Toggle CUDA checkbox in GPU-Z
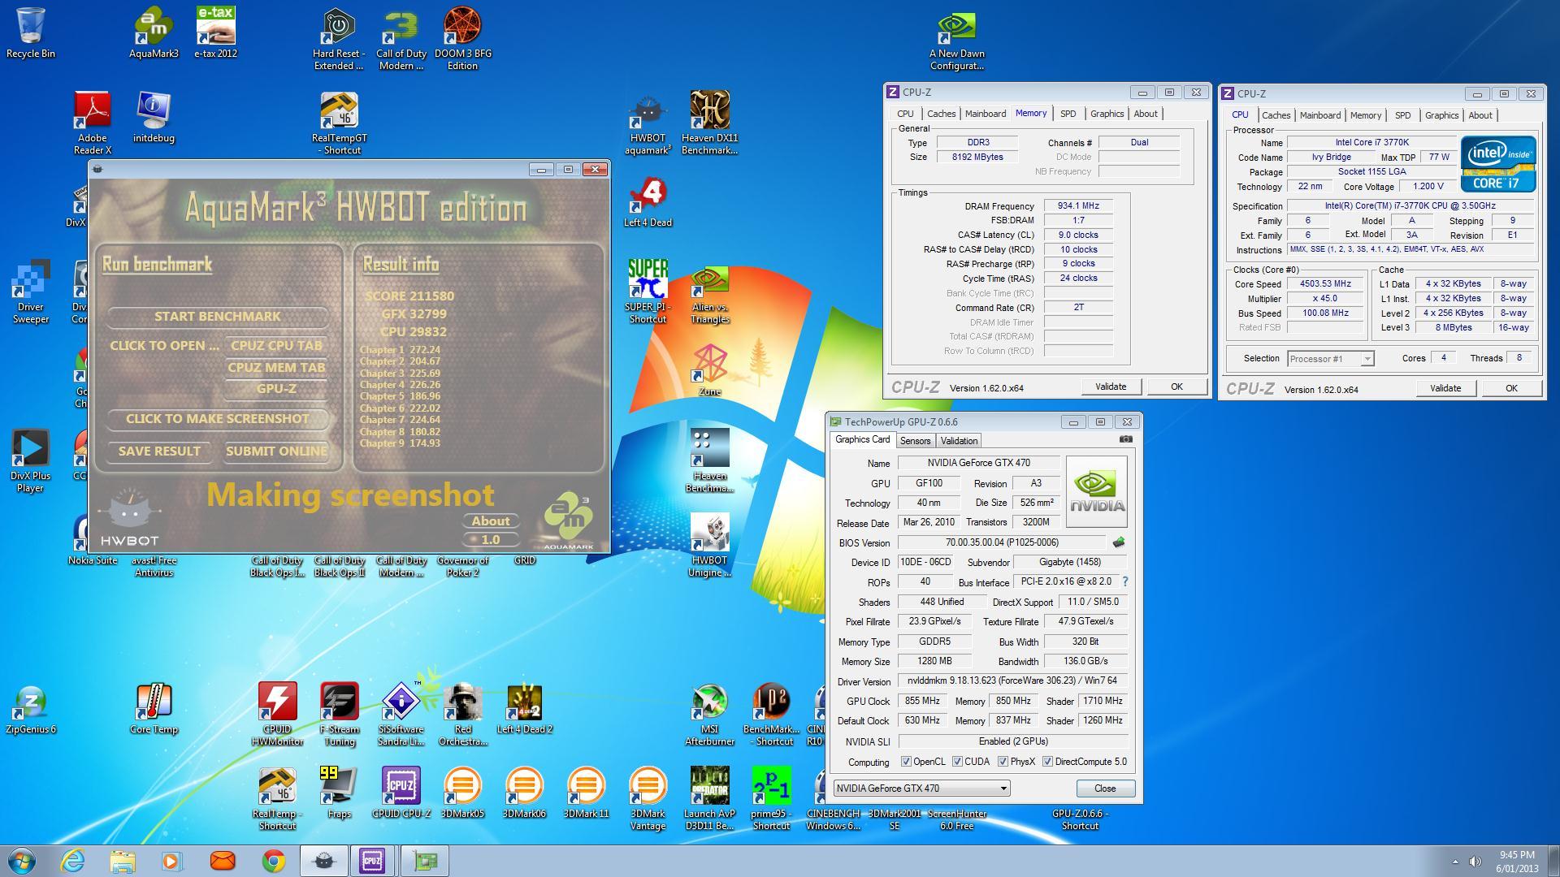 tap(957, 762)
